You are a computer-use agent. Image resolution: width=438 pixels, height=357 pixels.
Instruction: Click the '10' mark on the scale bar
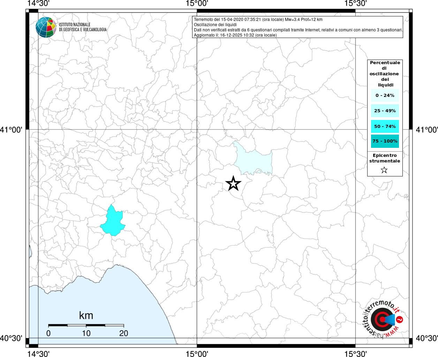(x=86, y=333)
